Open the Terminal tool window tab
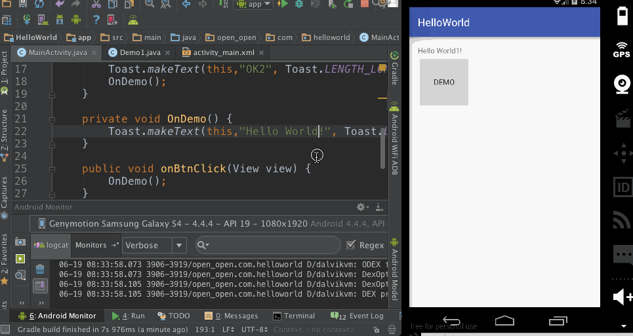 point(294,316)
